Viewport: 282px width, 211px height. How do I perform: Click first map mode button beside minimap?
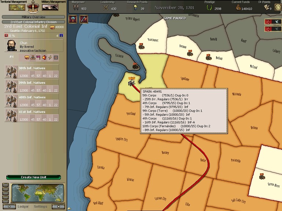coord(6,185)
